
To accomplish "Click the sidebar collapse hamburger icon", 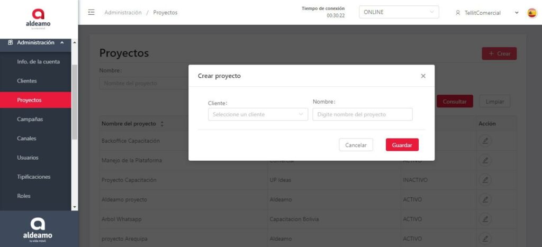I will point(92,12).
